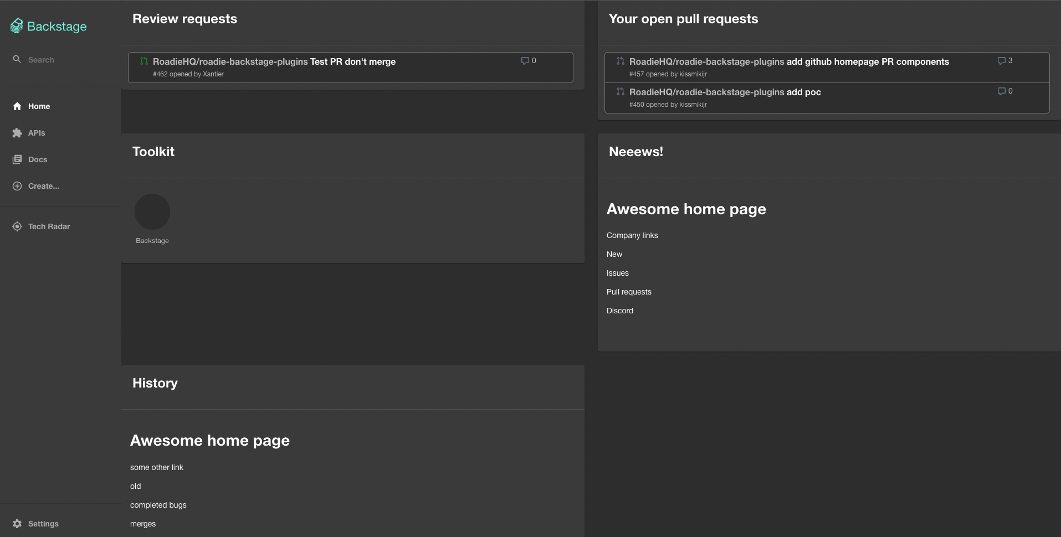Click the APIs puzzle-piece icon
The width and height of the screenshot is (1061, 537).
click(x=17, y=133)
